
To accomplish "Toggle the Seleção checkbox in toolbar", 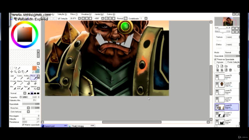I will pyautogui.click(x=59, y=19).
